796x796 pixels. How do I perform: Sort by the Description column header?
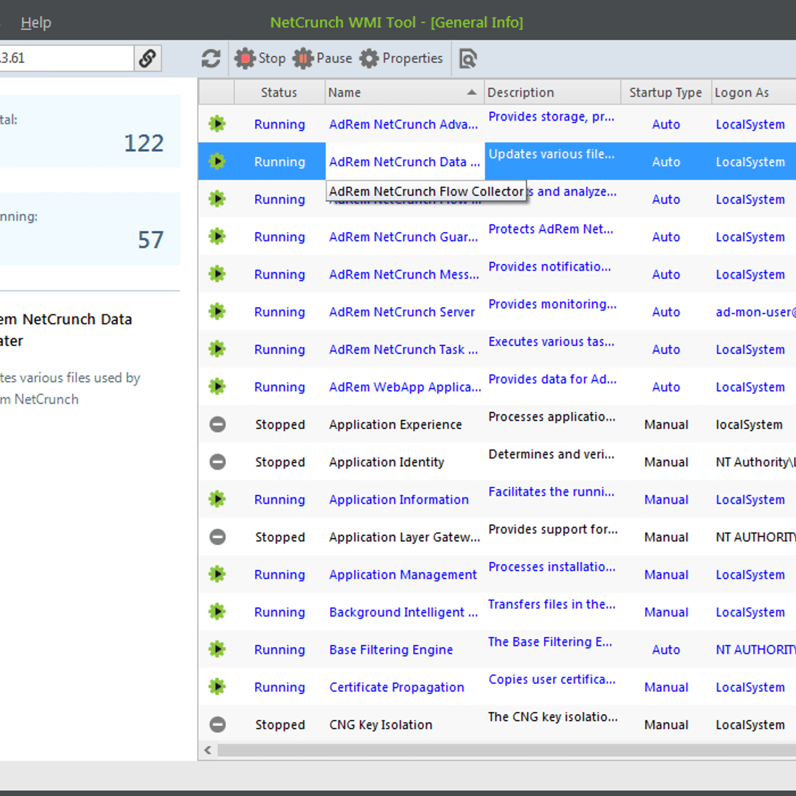(x=552, y=93)
